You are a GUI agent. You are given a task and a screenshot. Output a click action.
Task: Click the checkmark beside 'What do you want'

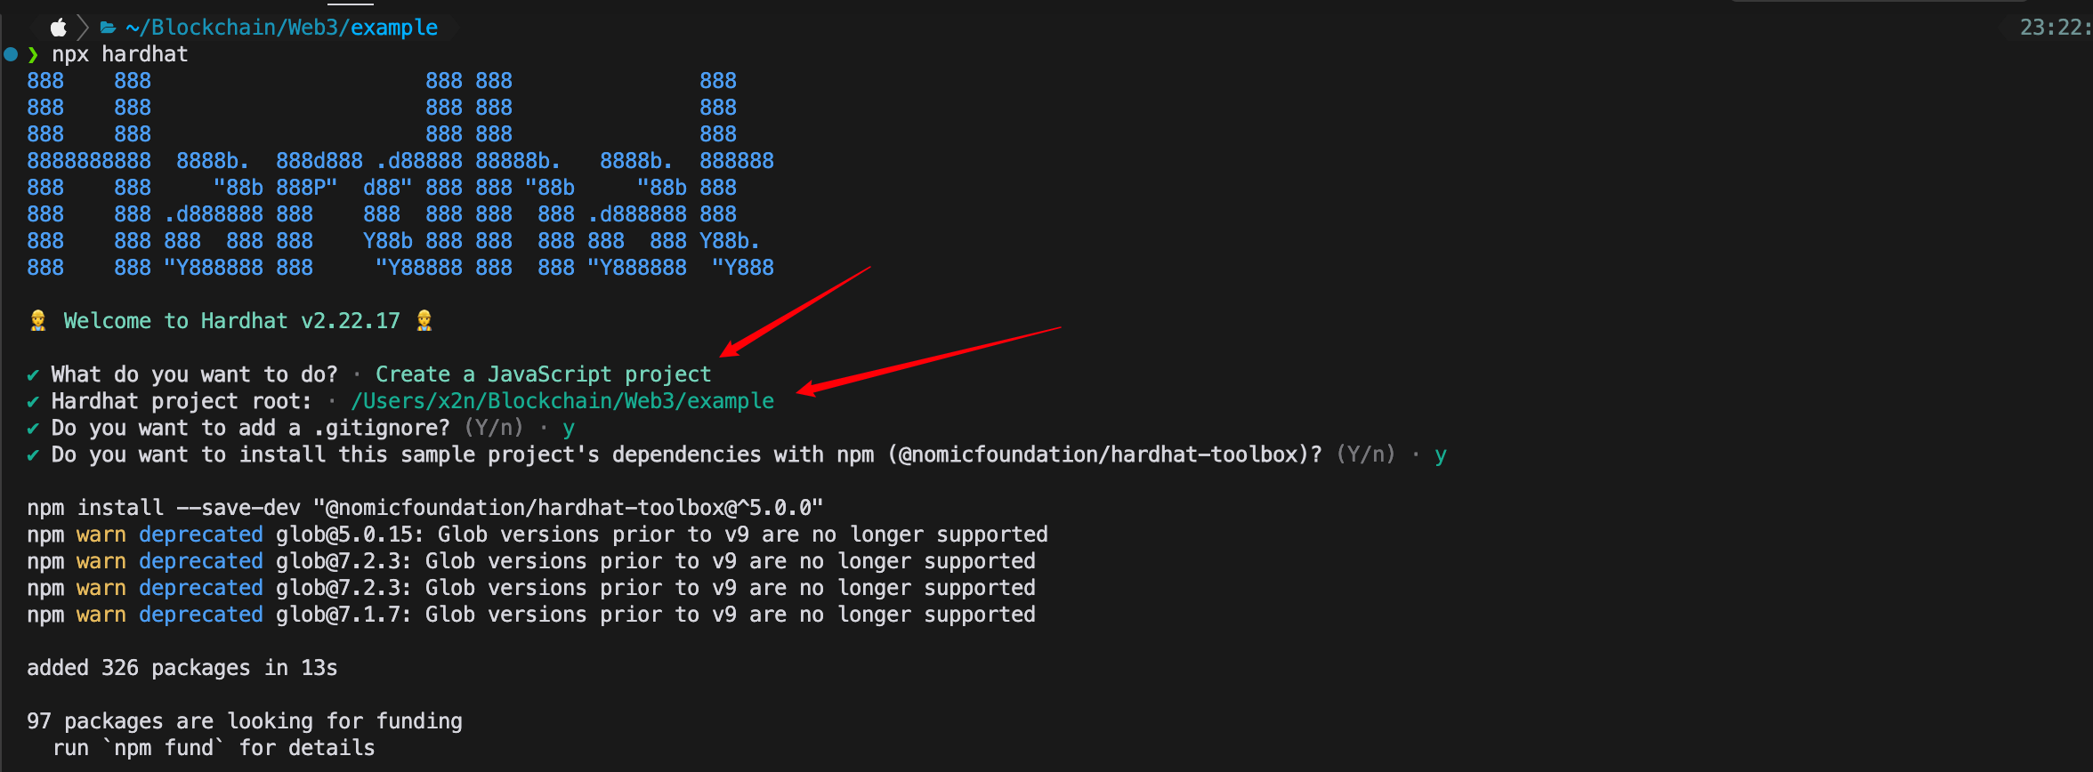coord(33,375)
